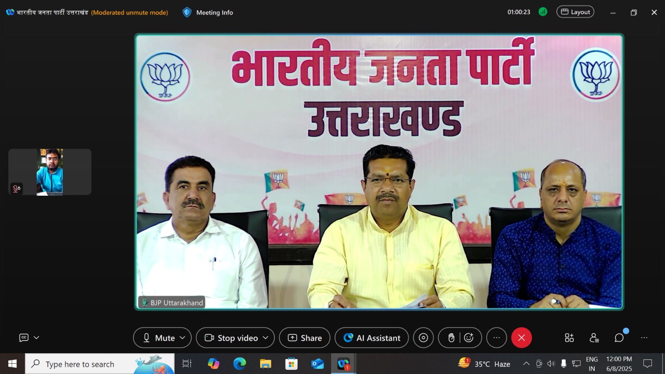Screen dimensions: 665x374
Task: Click the Meet Now tray icon
Action: (539, 364)
